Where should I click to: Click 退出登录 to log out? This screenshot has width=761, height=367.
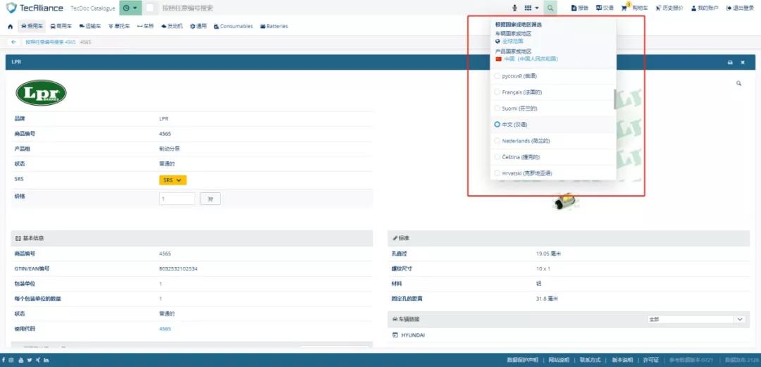740,8
